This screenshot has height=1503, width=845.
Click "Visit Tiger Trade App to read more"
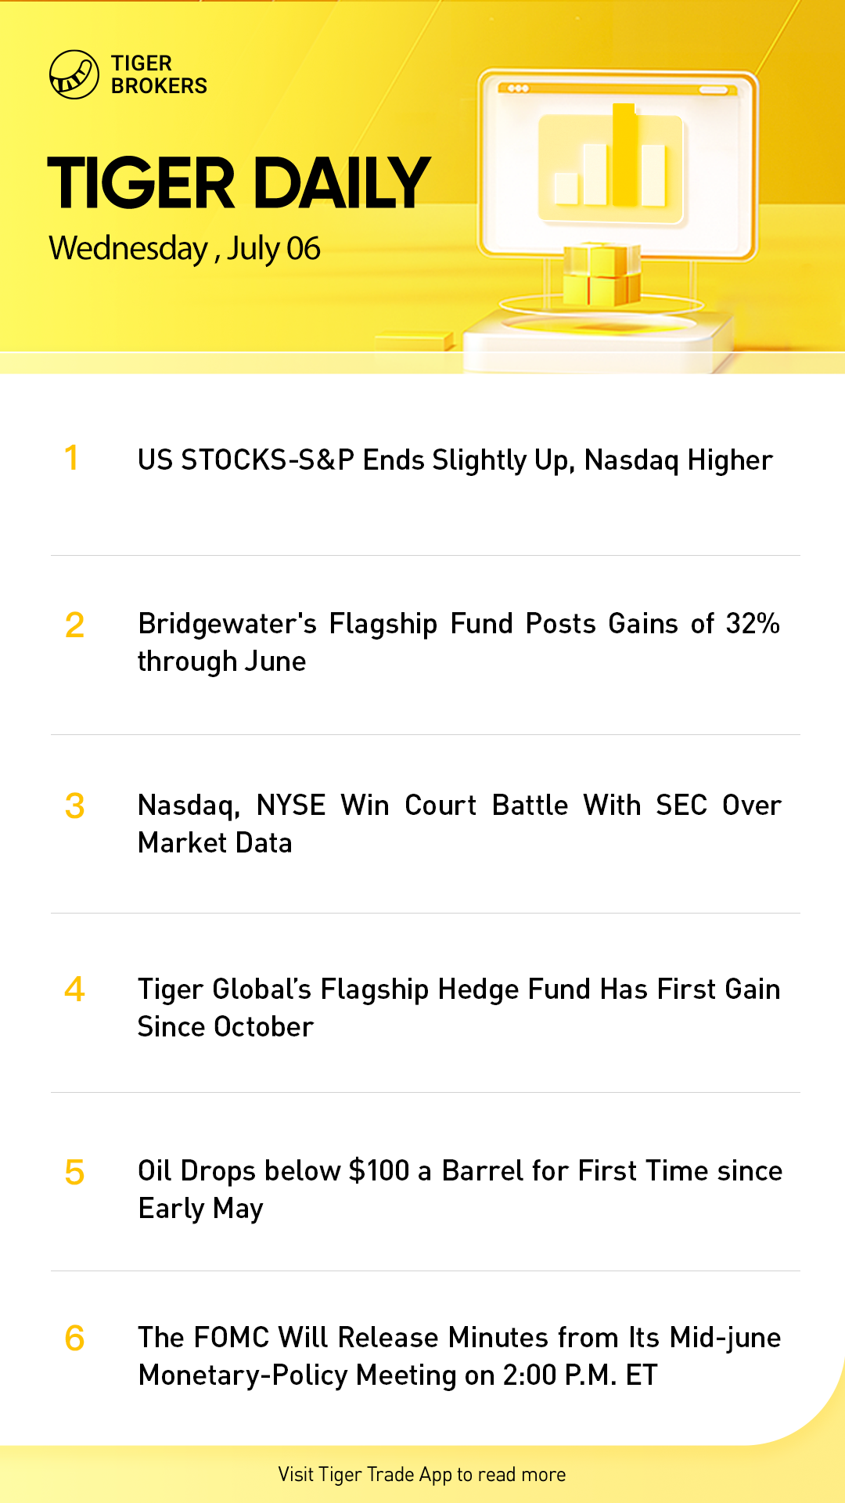click(x=422, y=1475)
